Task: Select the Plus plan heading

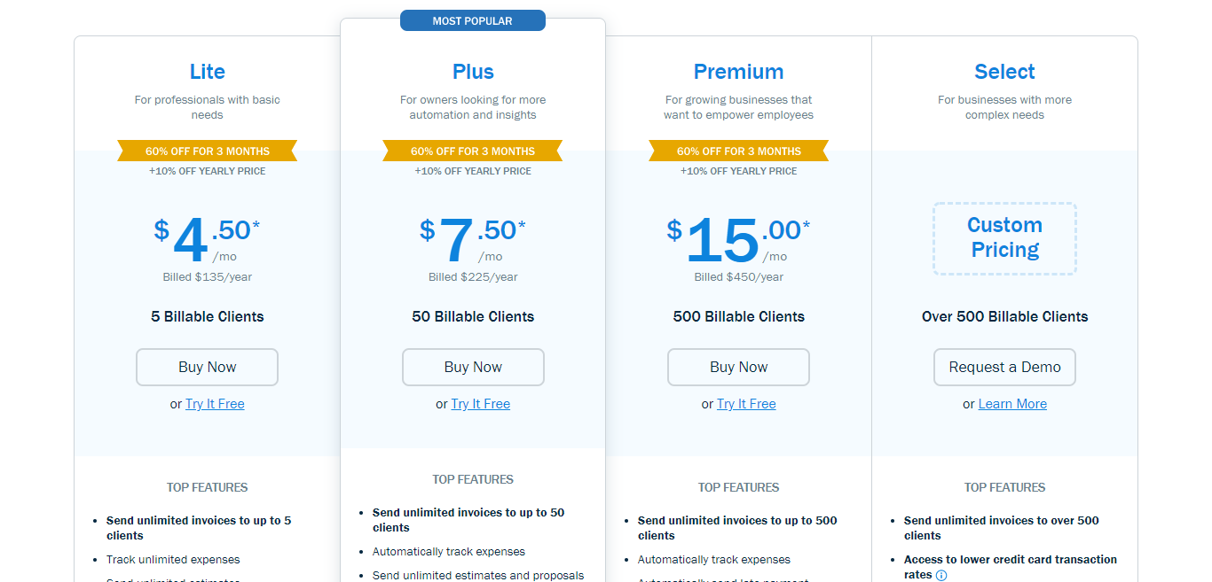Action: coord(473,72)
